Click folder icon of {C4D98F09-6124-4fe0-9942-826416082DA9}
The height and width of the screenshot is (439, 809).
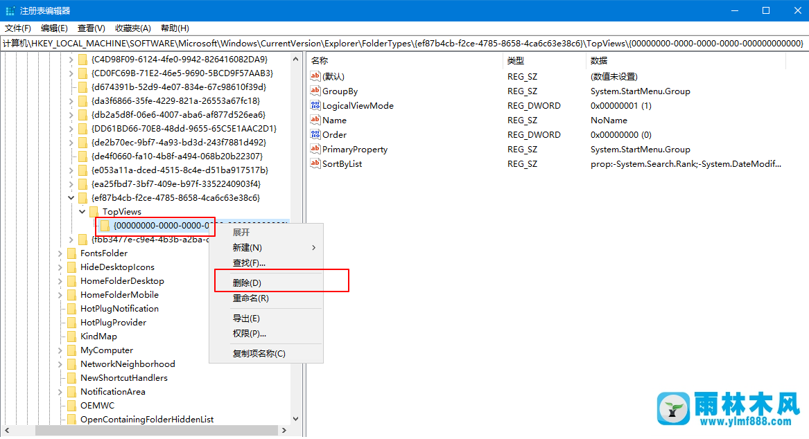(82, 60)
